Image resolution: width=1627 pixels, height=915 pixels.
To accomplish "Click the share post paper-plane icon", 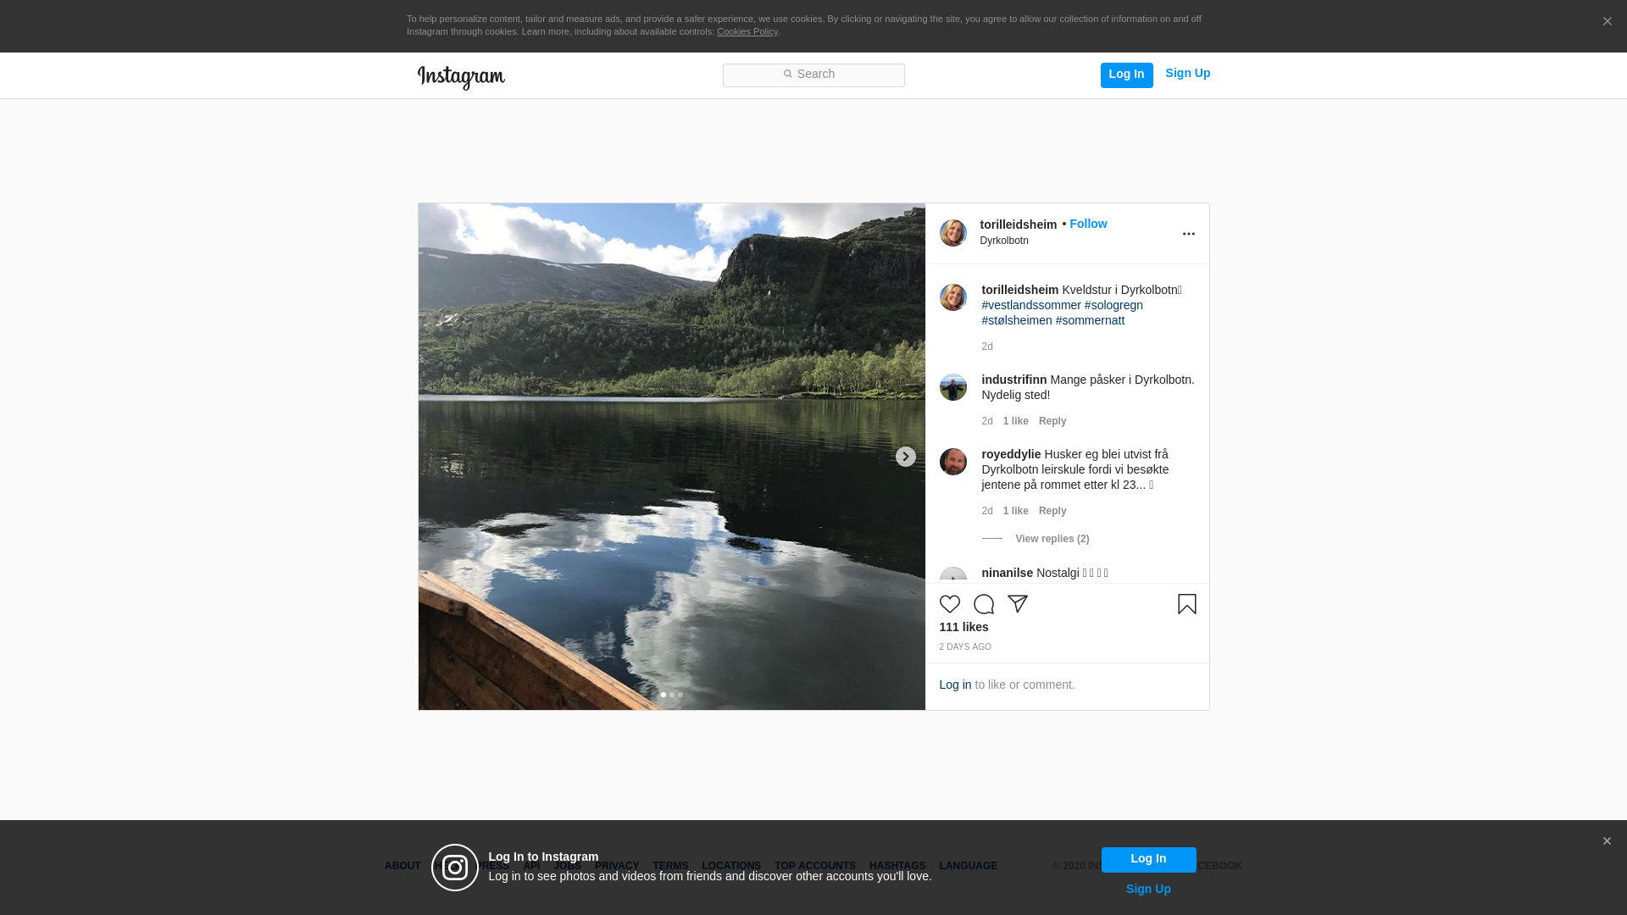I will (1017, 604).
